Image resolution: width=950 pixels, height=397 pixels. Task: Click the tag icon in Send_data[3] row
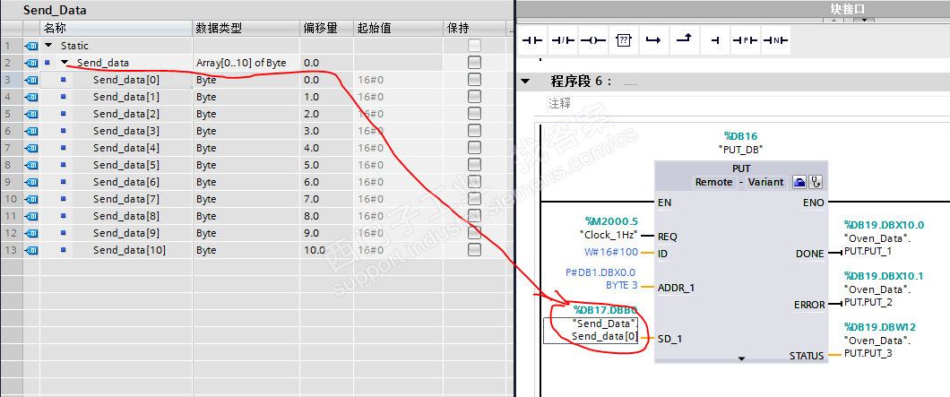click(30, 130)
